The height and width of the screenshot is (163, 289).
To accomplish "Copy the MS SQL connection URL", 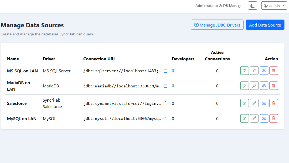I will click(166, 71).
